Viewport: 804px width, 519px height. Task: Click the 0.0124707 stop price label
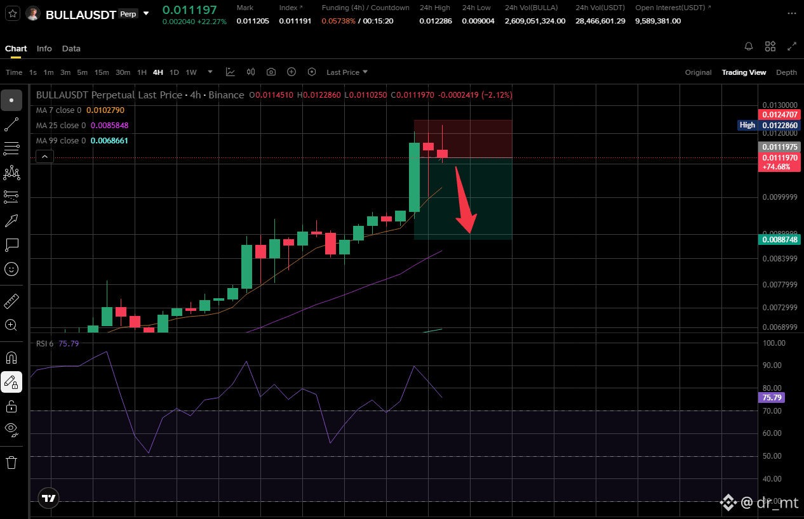779,115
